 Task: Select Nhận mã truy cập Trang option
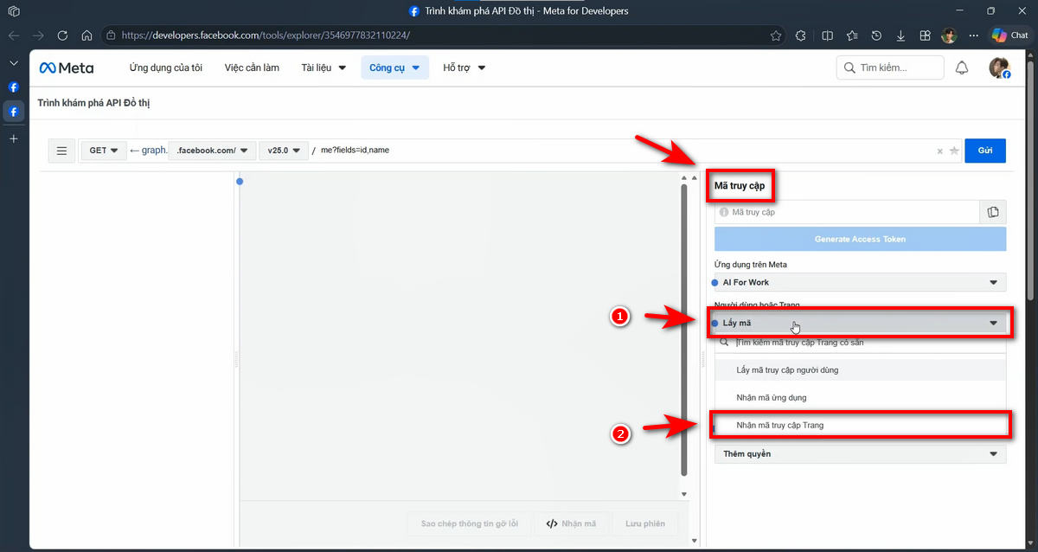[x=860, y=425]
